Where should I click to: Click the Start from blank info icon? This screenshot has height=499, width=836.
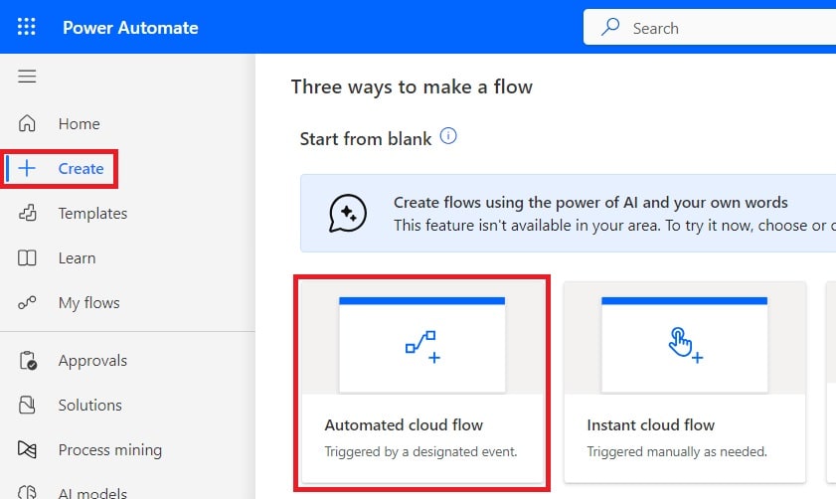pos(448,136)
